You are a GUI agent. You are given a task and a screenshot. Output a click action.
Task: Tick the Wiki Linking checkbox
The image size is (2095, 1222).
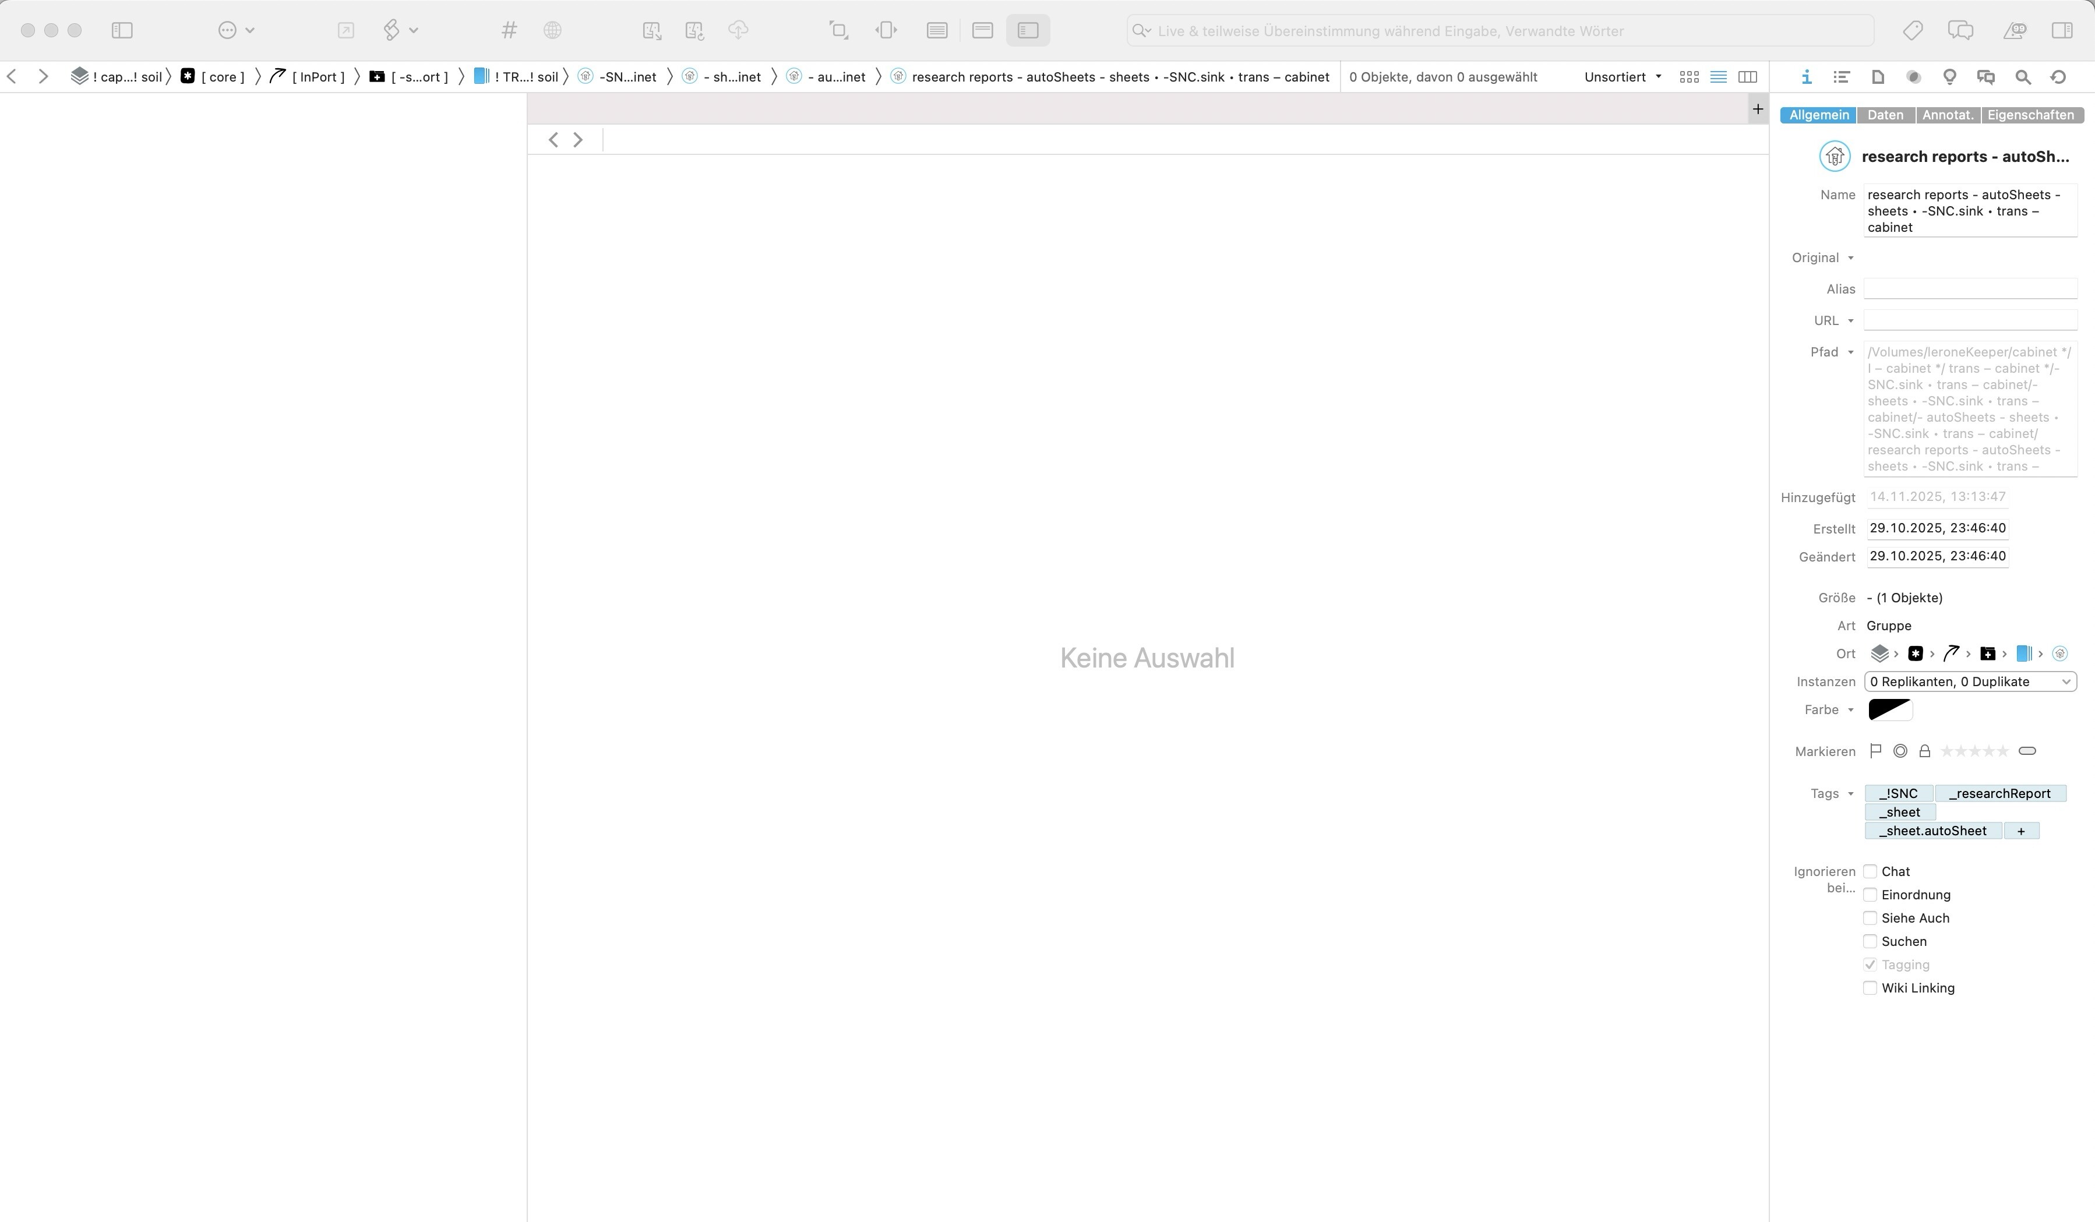pos(1870,988)
